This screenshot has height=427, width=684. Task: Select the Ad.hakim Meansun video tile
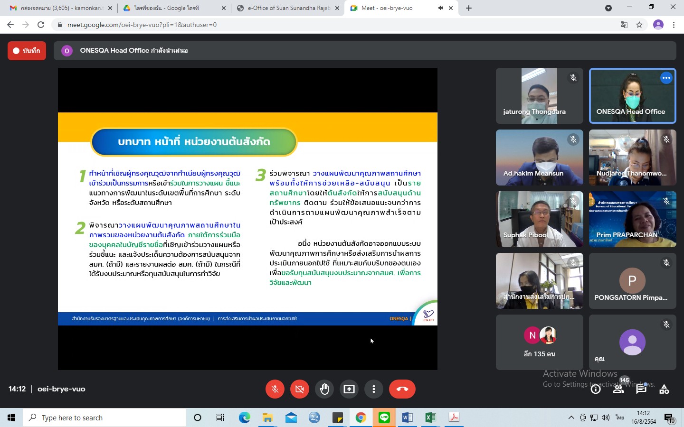pos(539,157)
